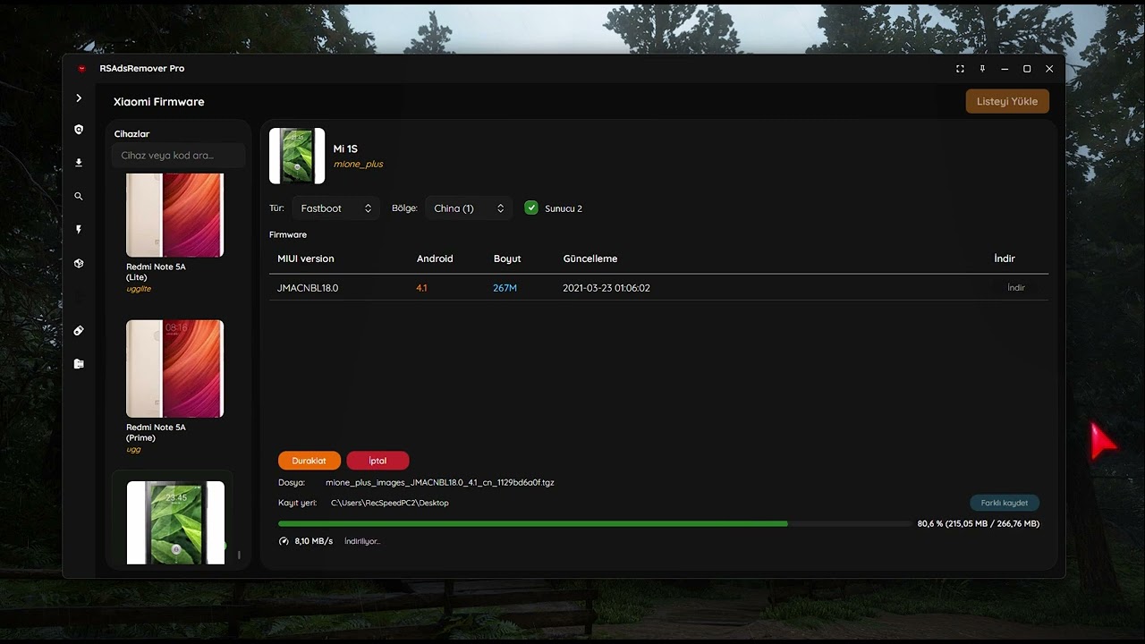Click the RSAdsRemover Pro app logo
This screenshot has width=1145, height=644.
(x=82, y=69)
